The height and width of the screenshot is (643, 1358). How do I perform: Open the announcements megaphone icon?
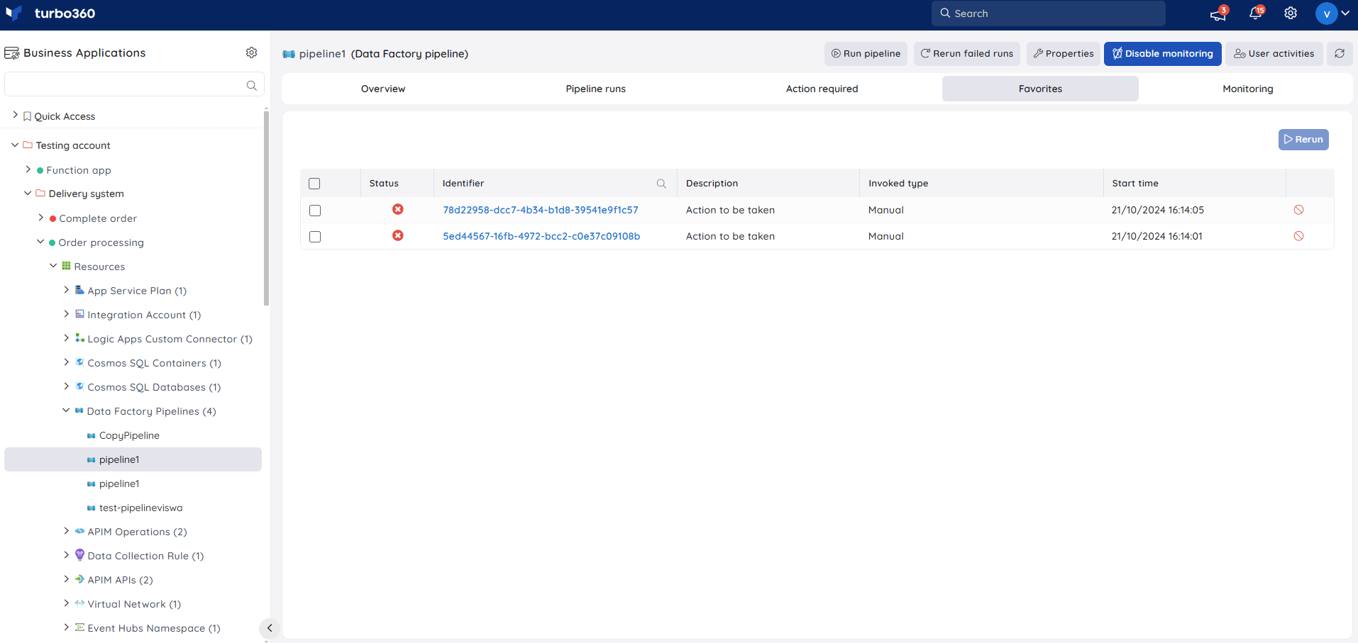(x=1218, y=13)
